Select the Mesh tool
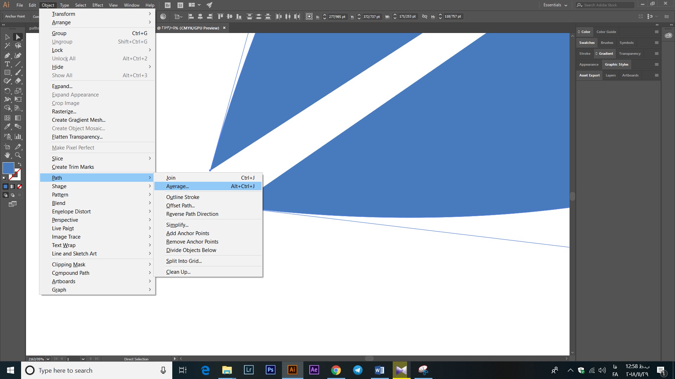 pyautogui.click(x=7, y=118)
